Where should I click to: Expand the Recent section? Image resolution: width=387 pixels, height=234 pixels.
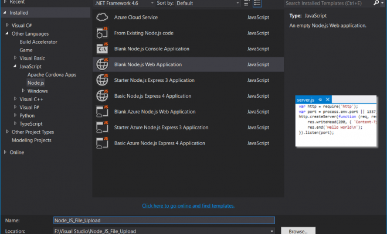[x=5, y=2]
